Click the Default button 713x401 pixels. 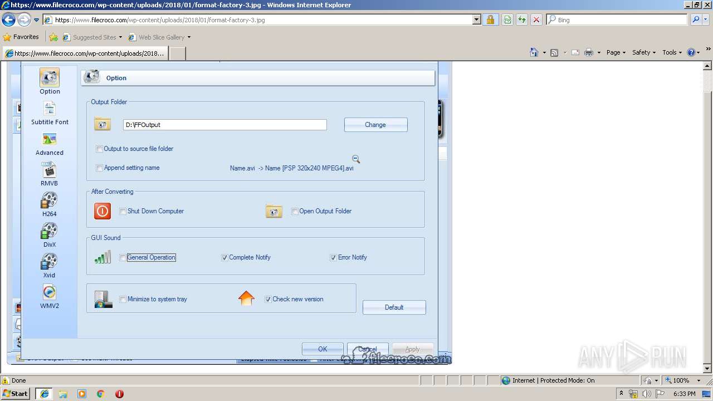click(394, 307)
